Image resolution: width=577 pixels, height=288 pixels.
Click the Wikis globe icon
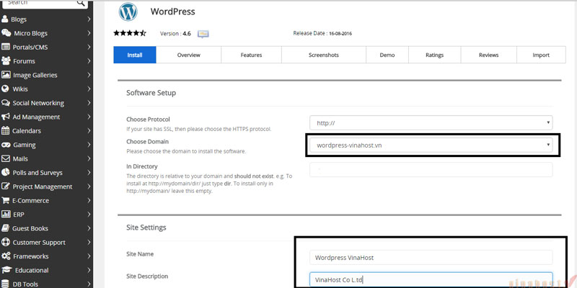pyautogui.click(x=5, y=89)
